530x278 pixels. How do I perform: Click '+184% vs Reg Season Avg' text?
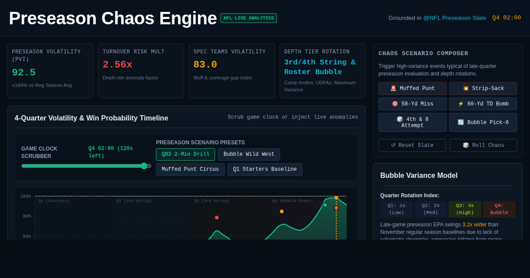click(42, 85)
